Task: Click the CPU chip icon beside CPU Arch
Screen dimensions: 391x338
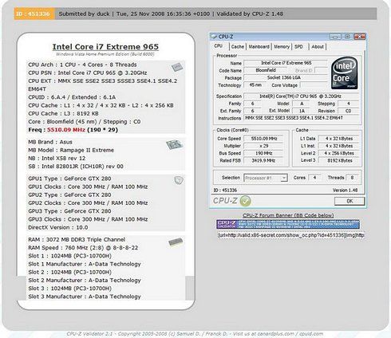Action: click(177, 67)
